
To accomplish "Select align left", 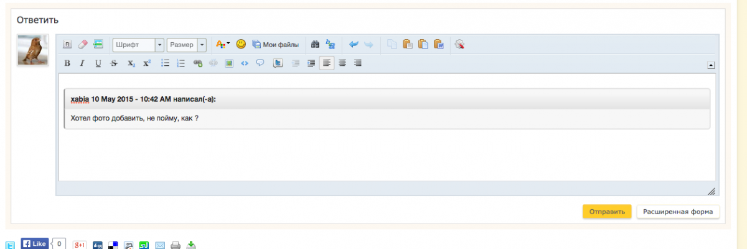I will (327, 63).
